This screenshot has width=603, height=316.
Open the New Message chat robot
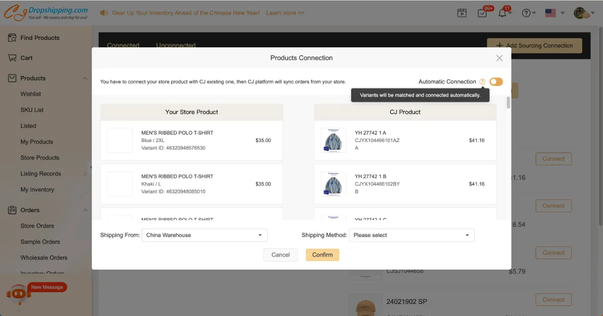18,294
